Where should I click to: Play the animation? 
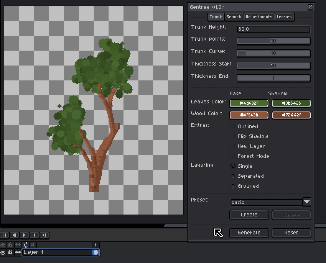[x=24, y=235]
